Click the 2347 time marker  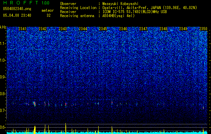(143, 29)
